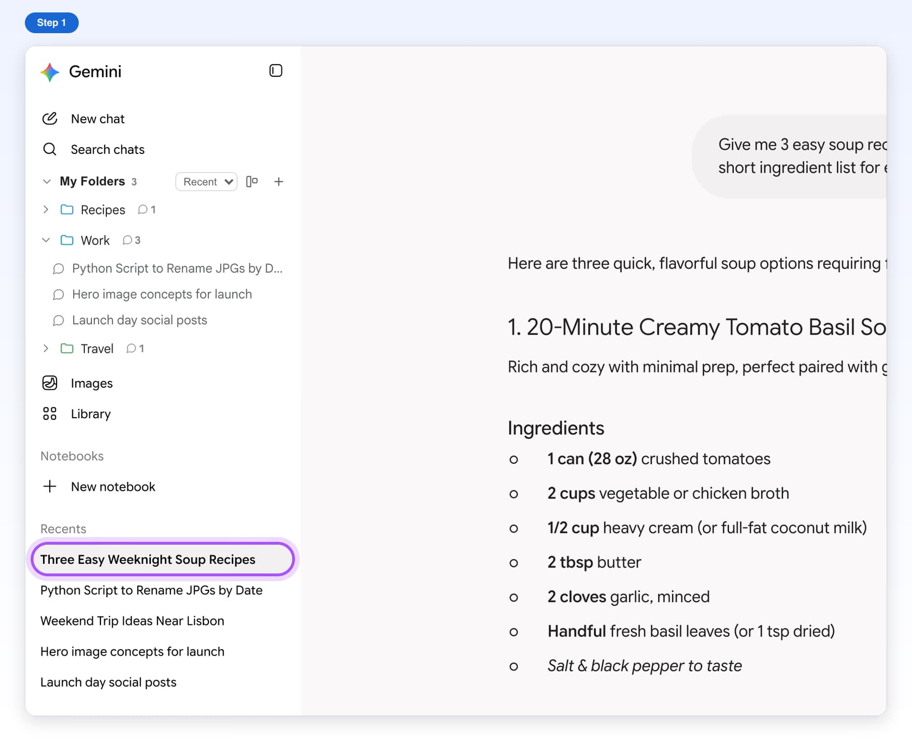Expand the Recipes folder chevron
This screenshot has width=912, height=741.
(x=46, y=209)
